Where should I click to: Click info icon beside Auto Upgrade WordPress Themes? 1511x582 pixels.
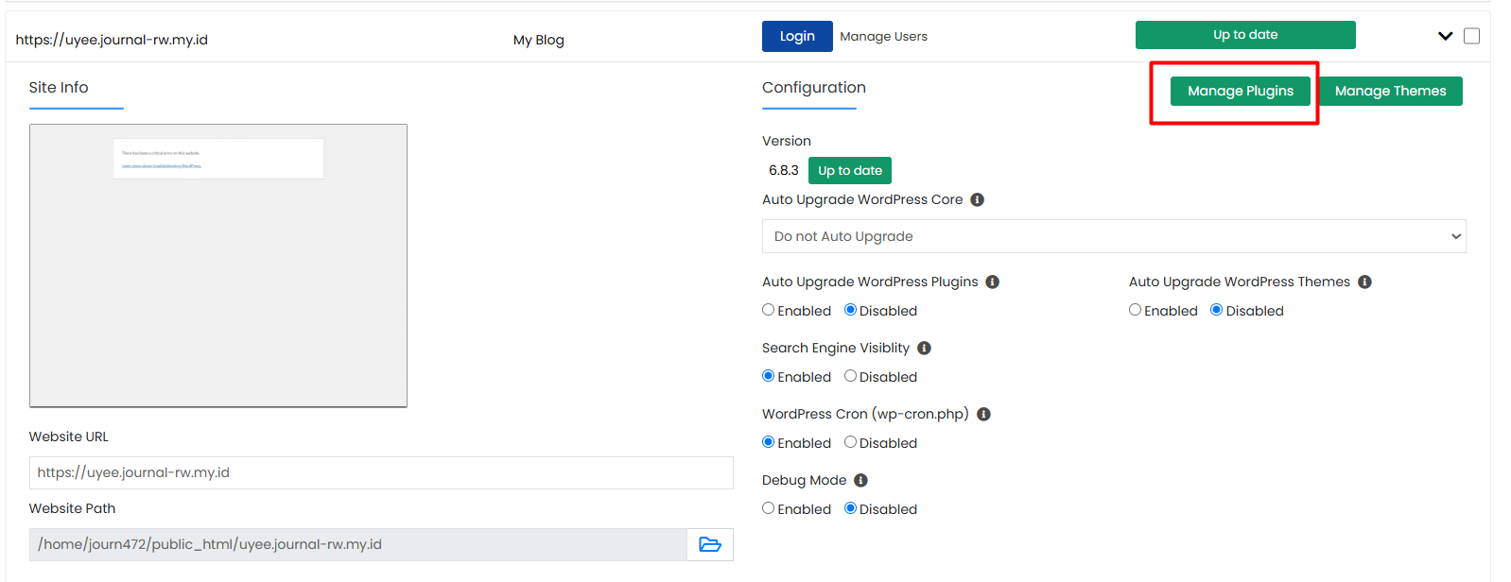[1364, 282]
